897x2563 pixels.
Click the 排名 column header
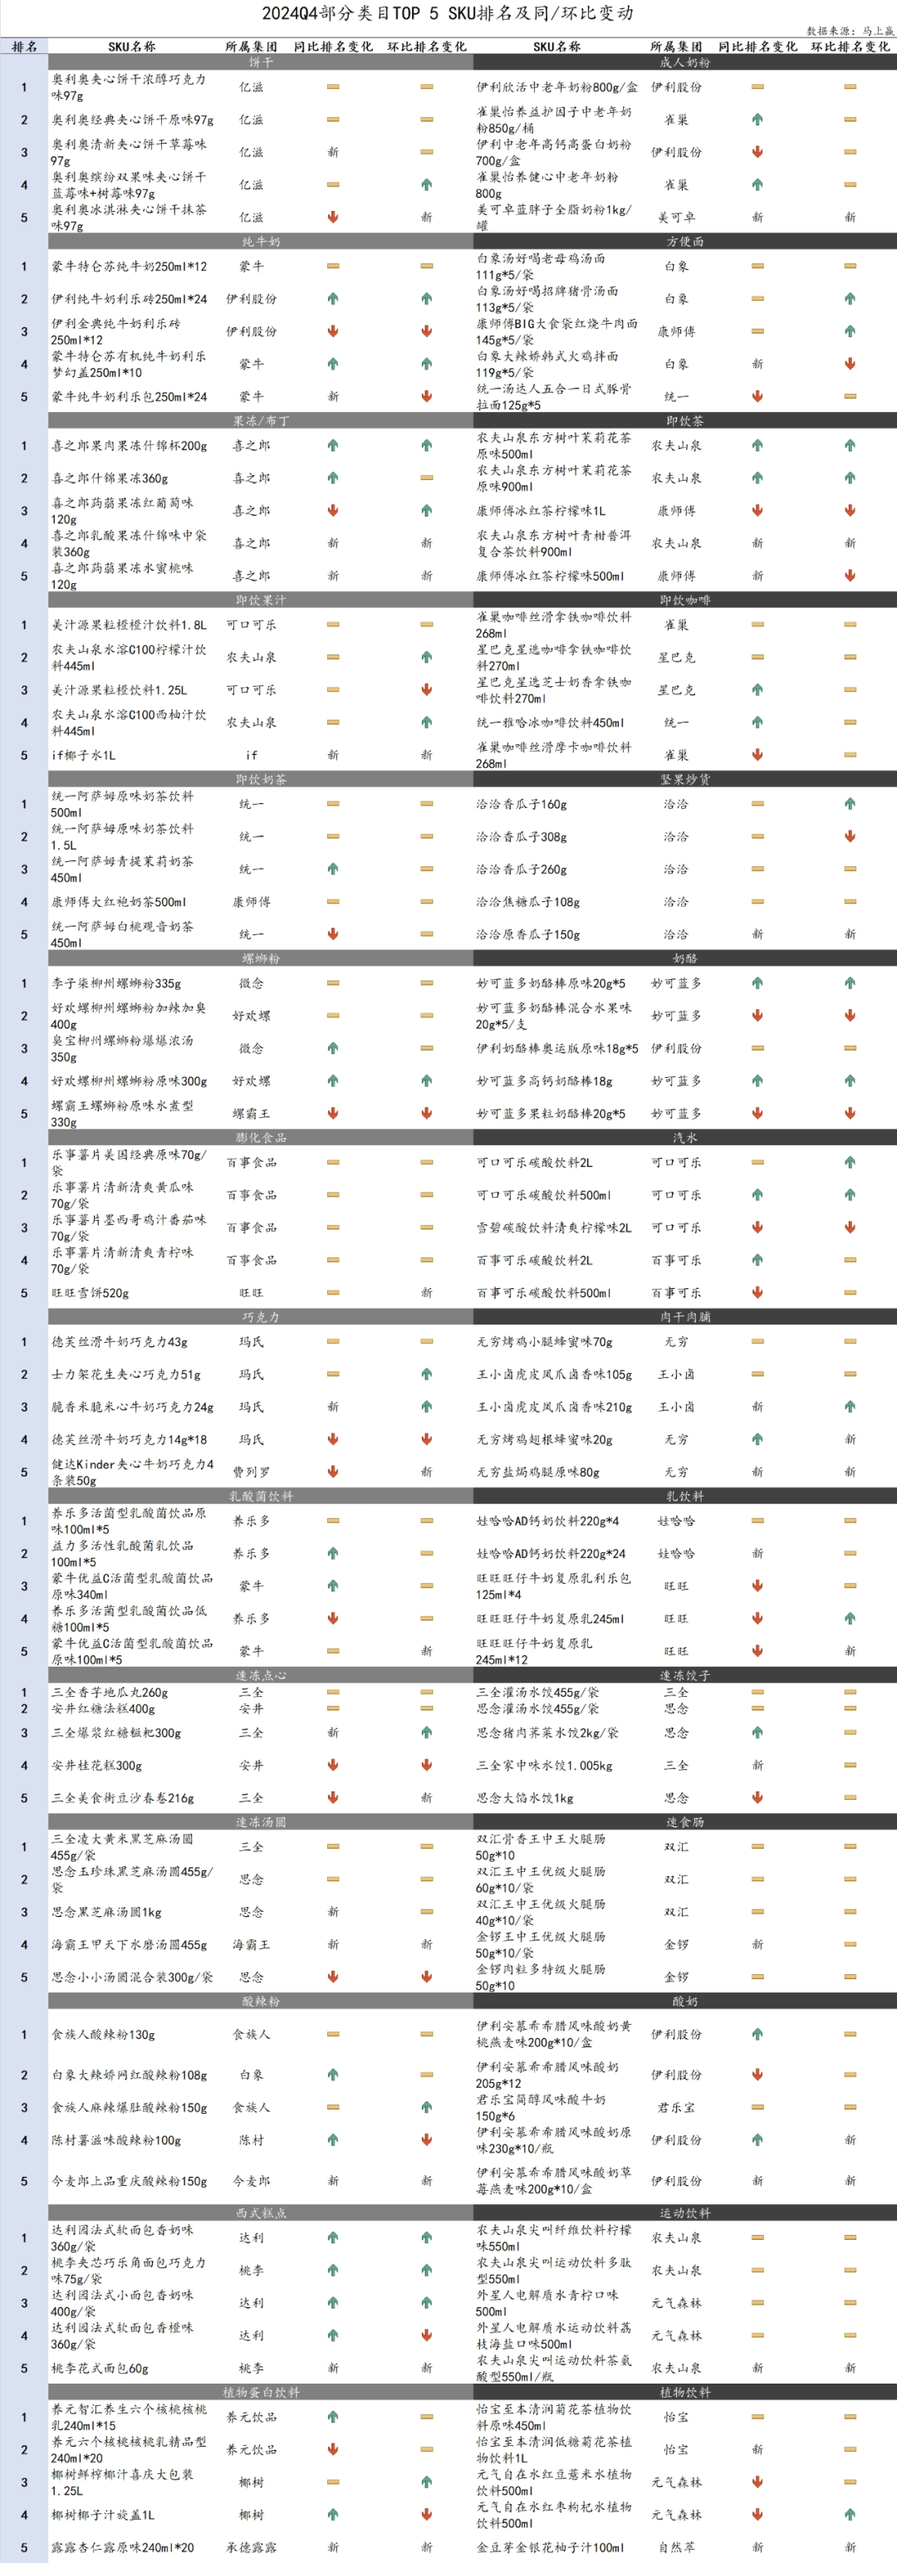tap(24, 46)
